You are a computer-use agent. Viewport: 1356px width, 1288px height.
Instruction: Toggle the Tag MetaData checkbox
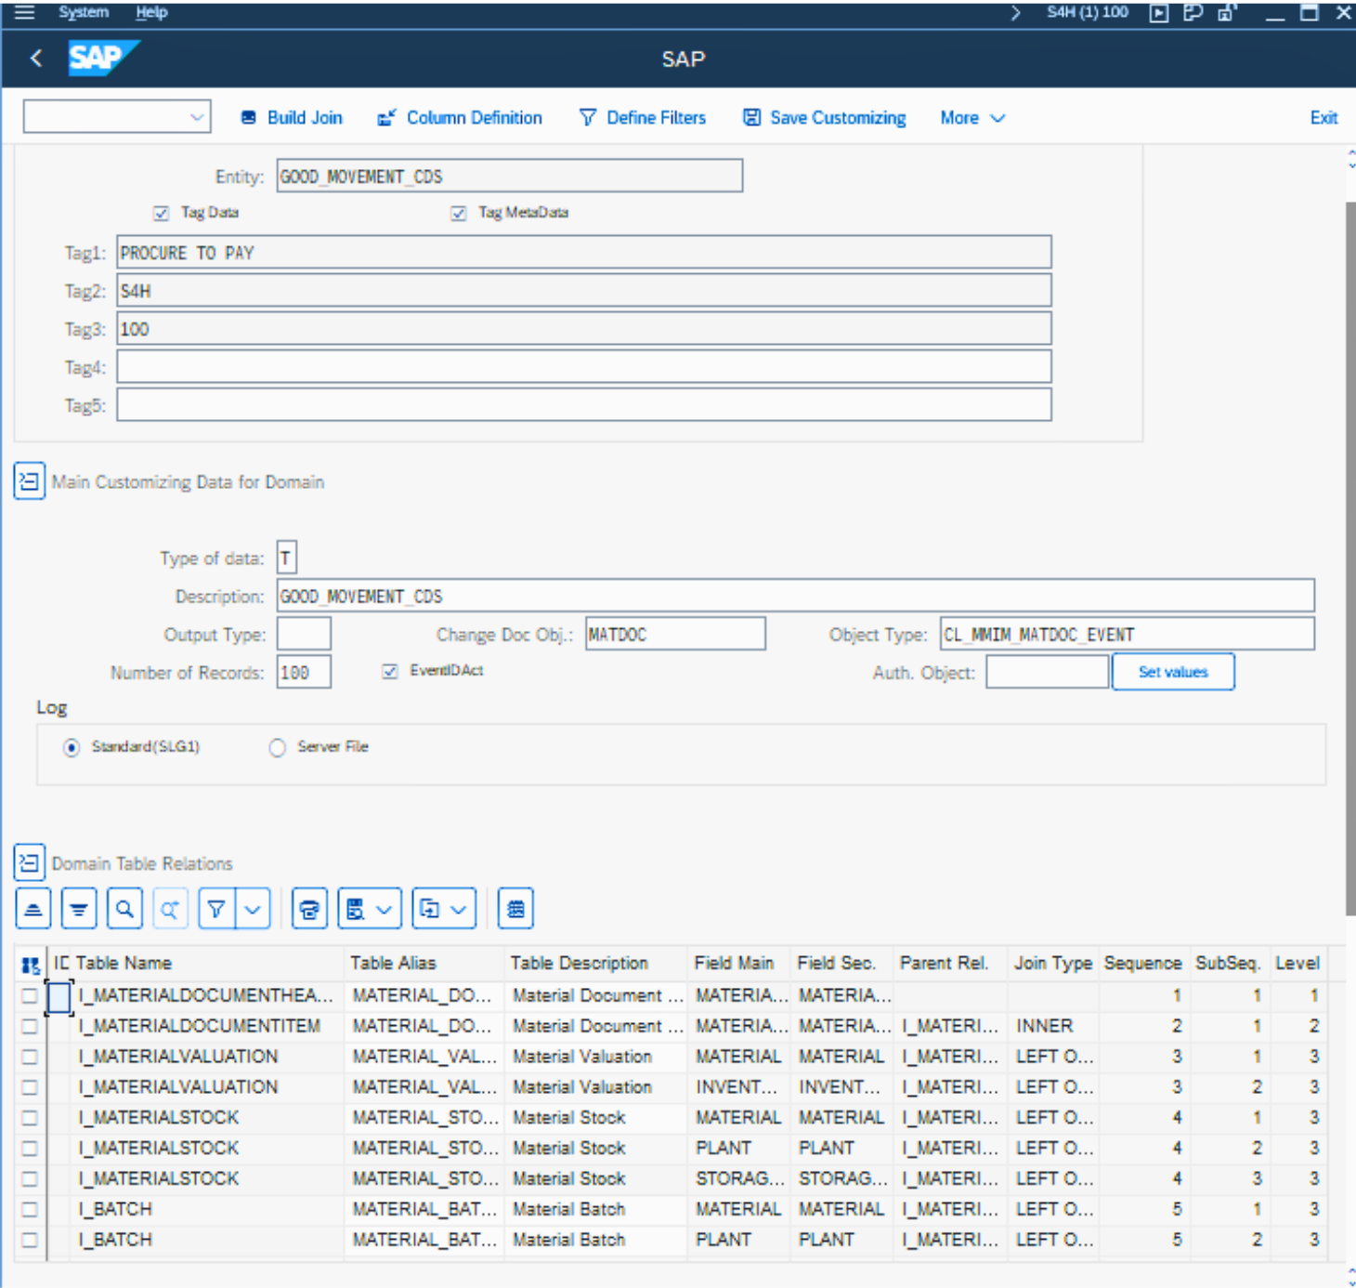pyautogui.click(x=459, y=214)
